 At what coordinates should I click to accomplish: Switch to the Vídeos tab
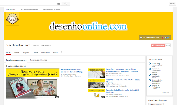(x=16, y=53)
